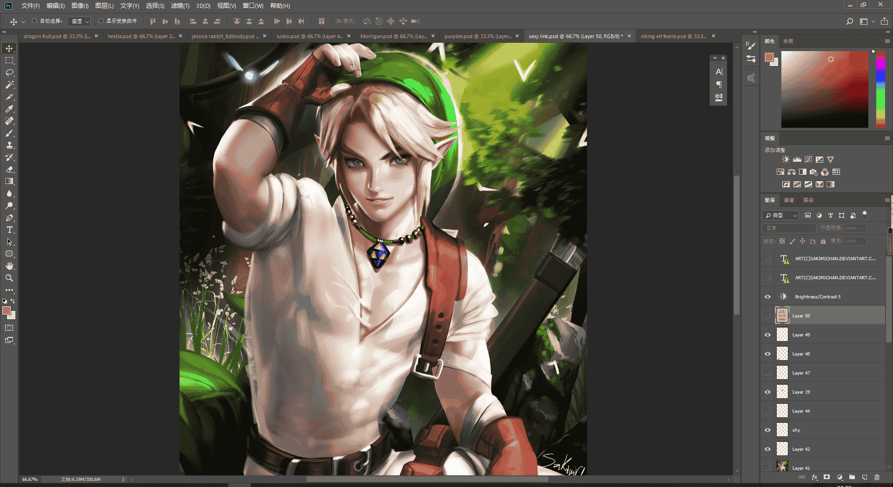Create a new layer icon
893x487 pixels.
[865, 477]
